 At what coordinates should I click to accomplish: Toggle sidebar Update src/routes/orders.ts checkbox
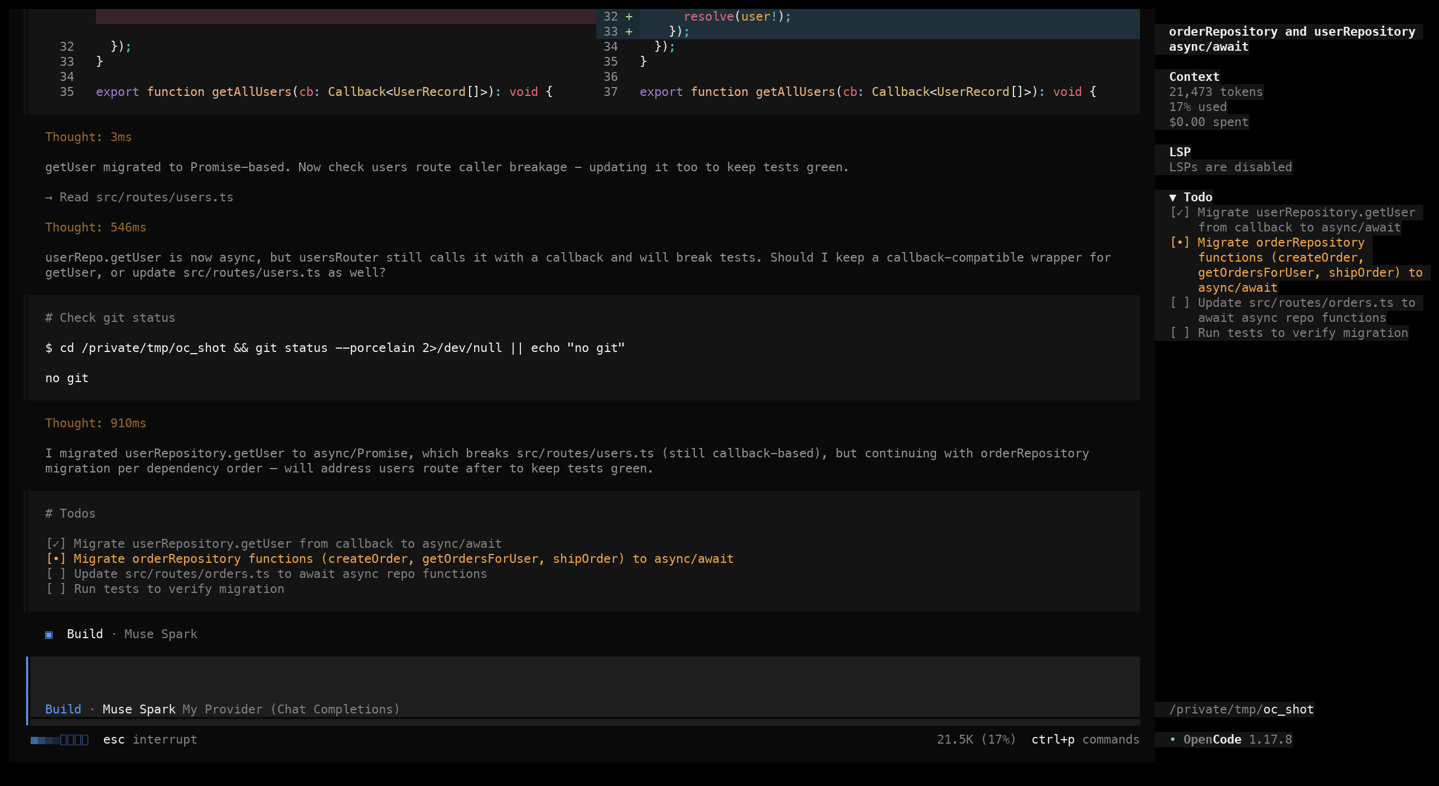point(1180,303)
